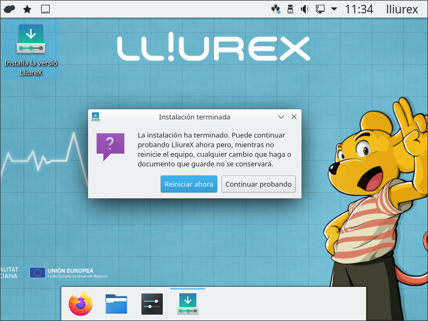Click the star favorites icon in top panel
The image size is (428, 321).
(27, 9)
